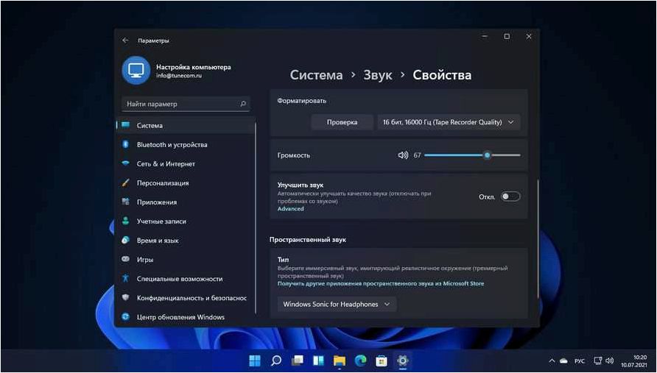This screenshot has height=373, width=657.
Task: Open the 16 бит, 16000 Гц format dropdown
Action: coord(449,122)
